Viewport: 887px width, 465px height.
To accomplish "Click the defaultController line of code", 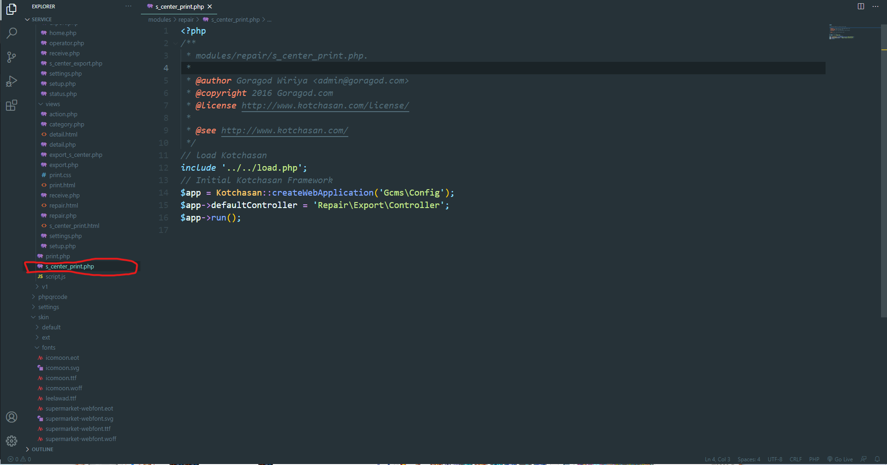I will click(315, 205).
